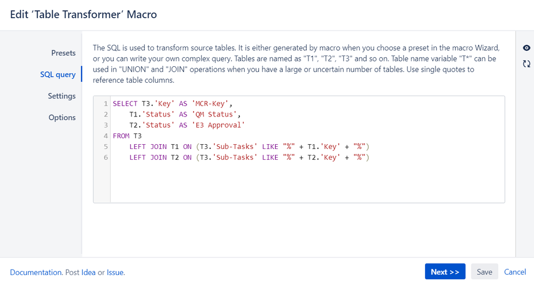
Task: Click the refresh arrows icon
Action: pyautogui.click(x=527, y=64)
